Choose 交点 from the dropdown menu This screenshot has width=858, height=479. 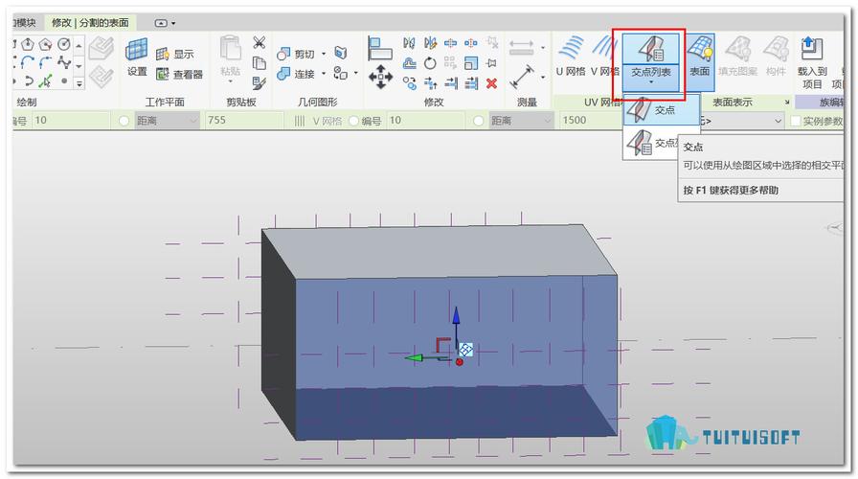(662, 110)
